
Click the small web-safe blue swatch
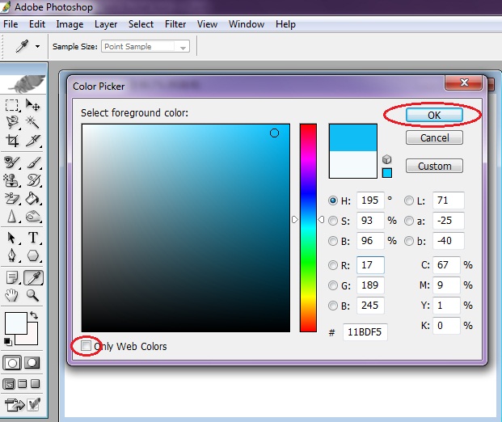coord(386,173)
